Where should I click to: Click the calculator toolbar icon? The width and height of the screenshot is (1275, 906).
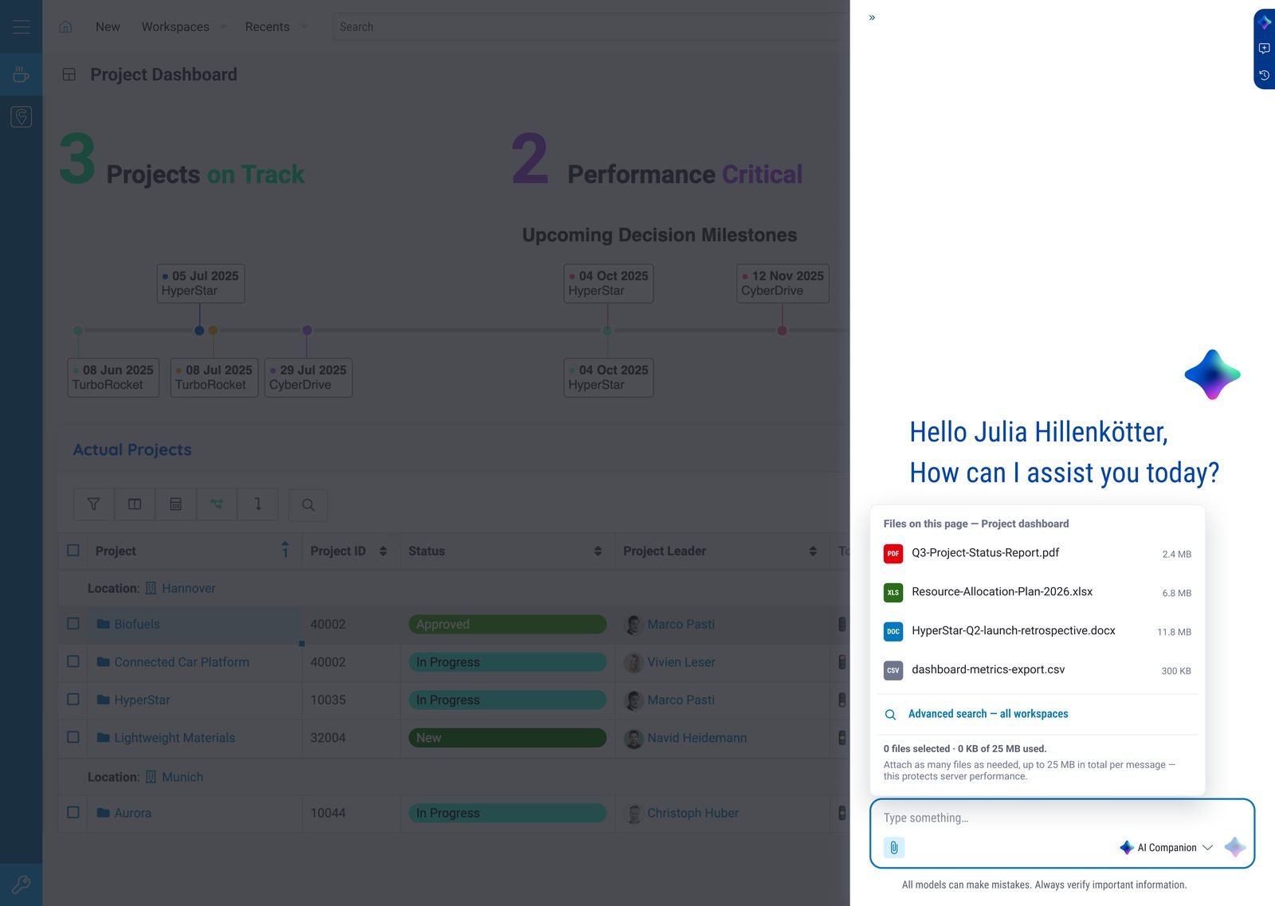click(176, 504)
